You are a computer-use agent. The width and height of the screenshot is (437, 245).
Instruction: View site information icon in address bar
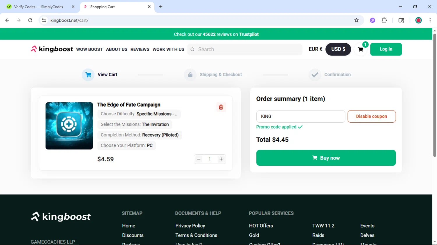44,20
